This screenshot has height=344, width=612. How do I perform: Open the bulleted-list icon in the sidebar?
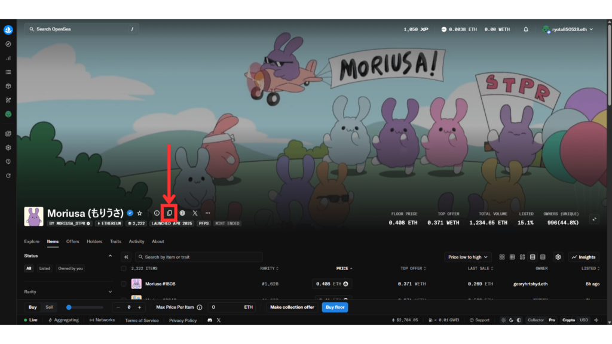(8, 72)
